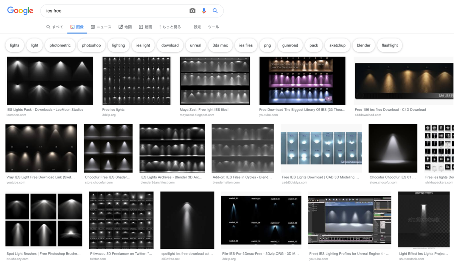
Task: Open the ニュース tab
Action: (x=100, y=27)
